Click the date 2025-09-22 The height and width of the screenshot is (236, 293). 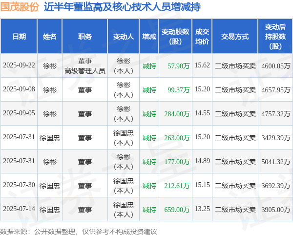[x=19, y=65]
